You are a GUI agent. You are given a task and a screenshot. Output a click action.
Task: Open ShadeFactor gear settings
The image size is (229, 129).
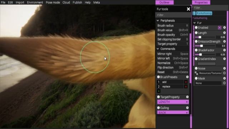coord(224,50)
